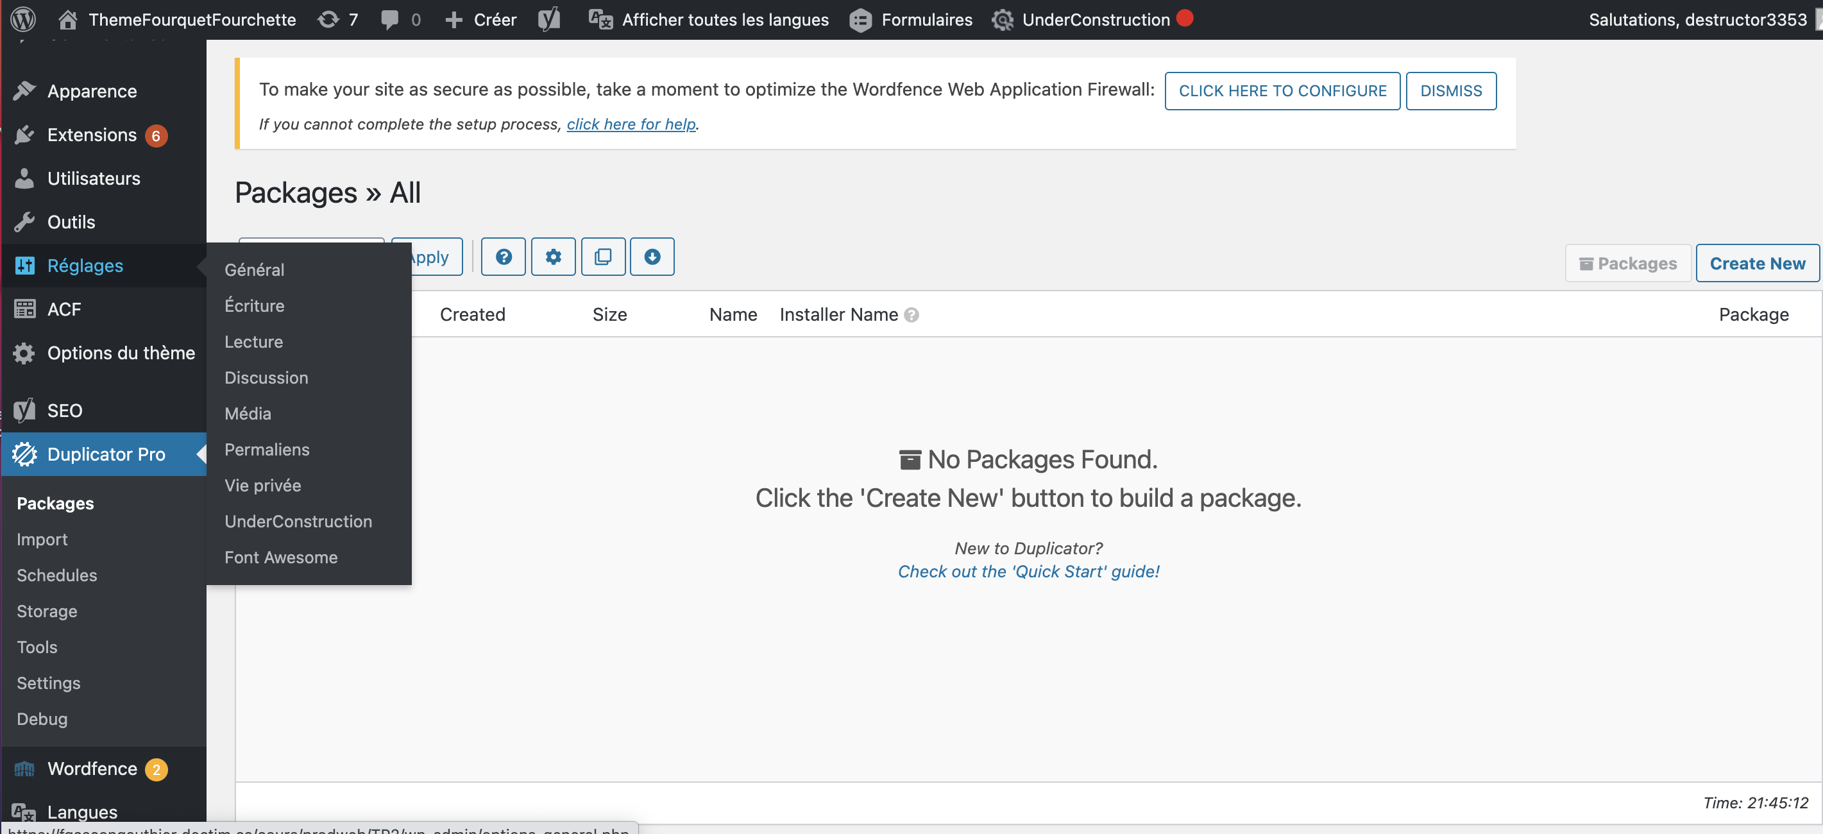Open updates via the refresh icon
This screenshot has width=1823, height=834.
coord(328,19)
